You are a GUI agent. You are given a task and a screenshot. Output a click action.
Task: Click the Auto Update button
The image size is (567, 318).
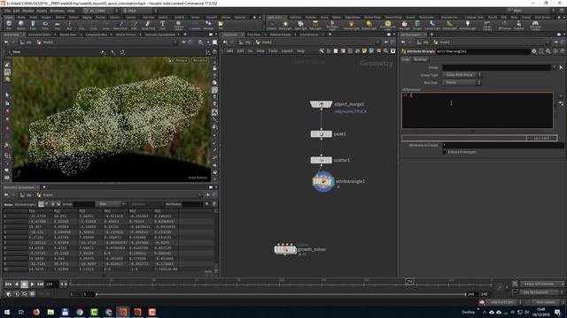pos(546,302)
